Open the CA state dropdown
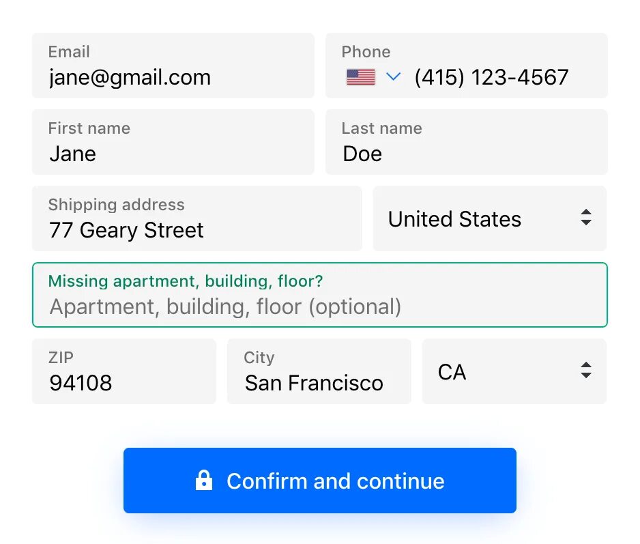Viewport: 640px width, 544px height. (514, 371)
